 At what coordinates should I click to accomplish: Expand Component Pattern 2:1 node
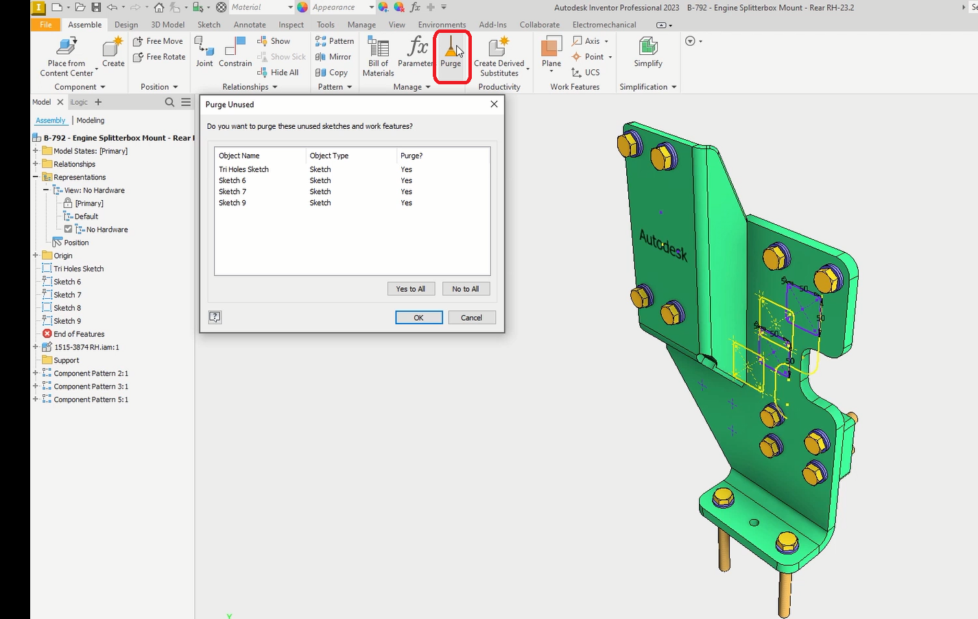coord(36,373)
